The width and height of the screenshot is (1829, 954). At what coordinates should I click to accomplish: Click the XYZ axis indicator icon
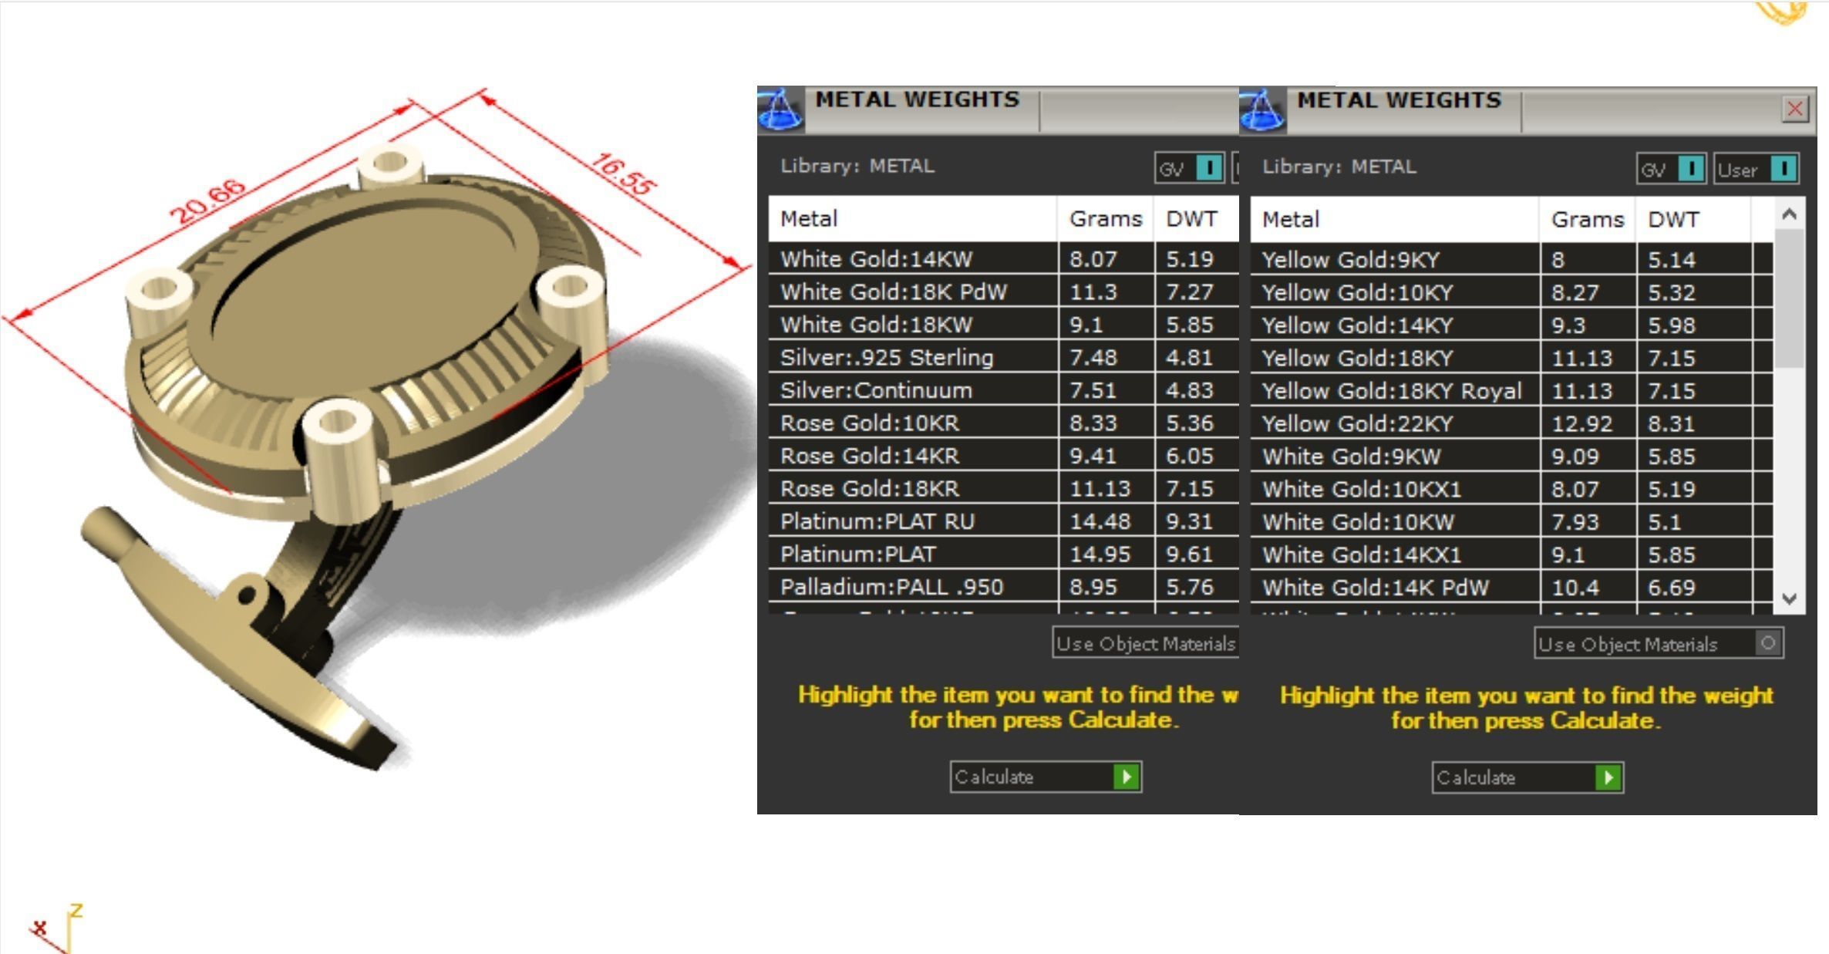pos(57,928)
